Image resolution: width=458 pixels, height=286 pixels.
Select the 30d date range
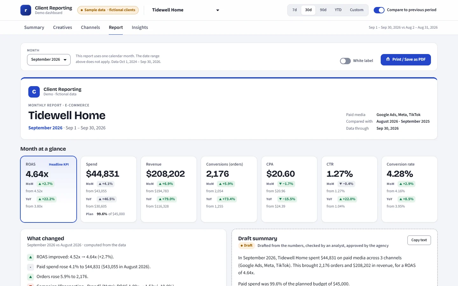[308, 10]
